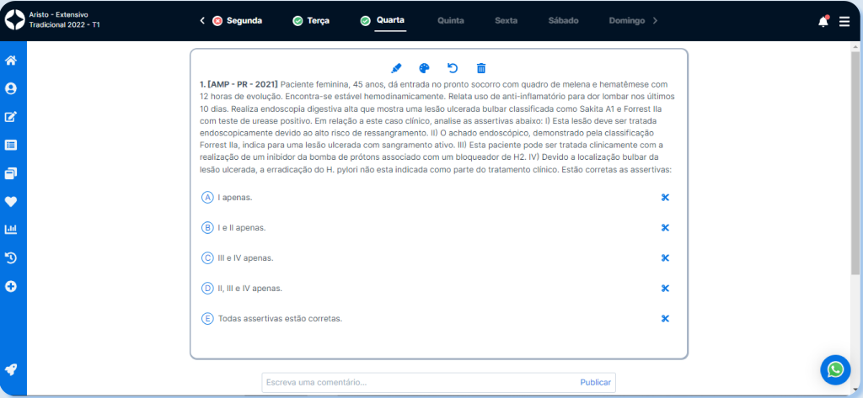Switch to the Terça tab

(x=311, y=20)
